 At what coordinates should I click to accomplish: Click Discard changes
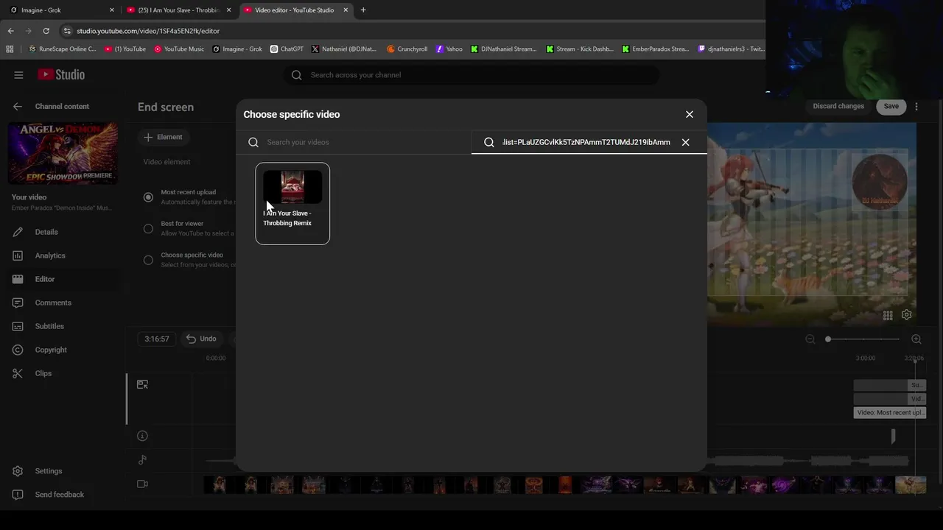[x=838, y=106]
